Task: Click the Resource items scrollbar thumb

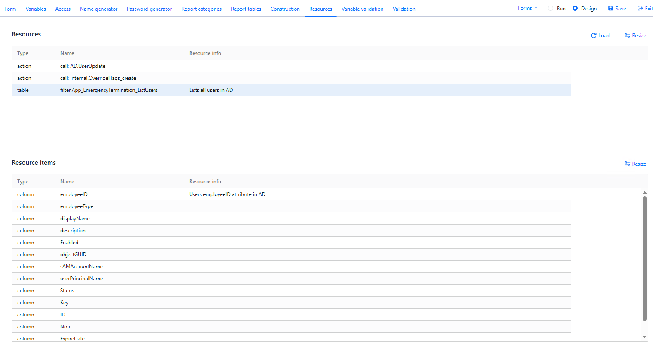Action: (x=644, y=258)
